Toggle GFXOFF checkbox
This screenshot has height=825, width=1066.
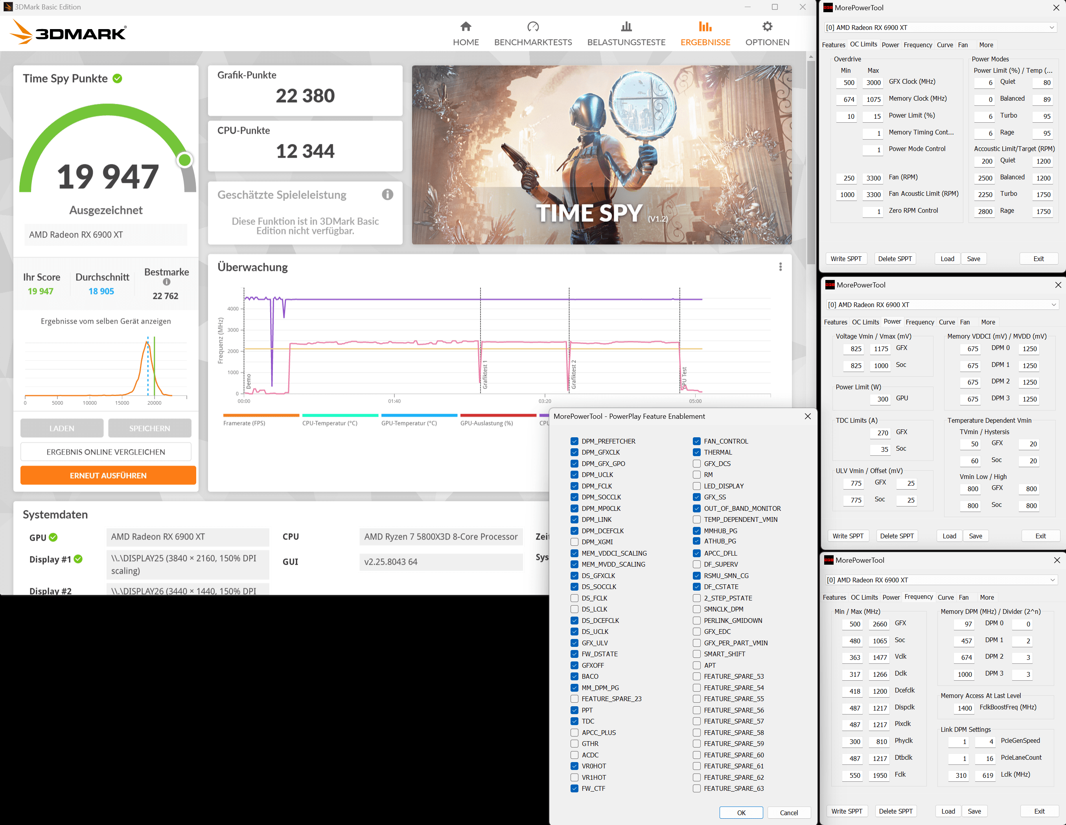click(x=574, y=665)
